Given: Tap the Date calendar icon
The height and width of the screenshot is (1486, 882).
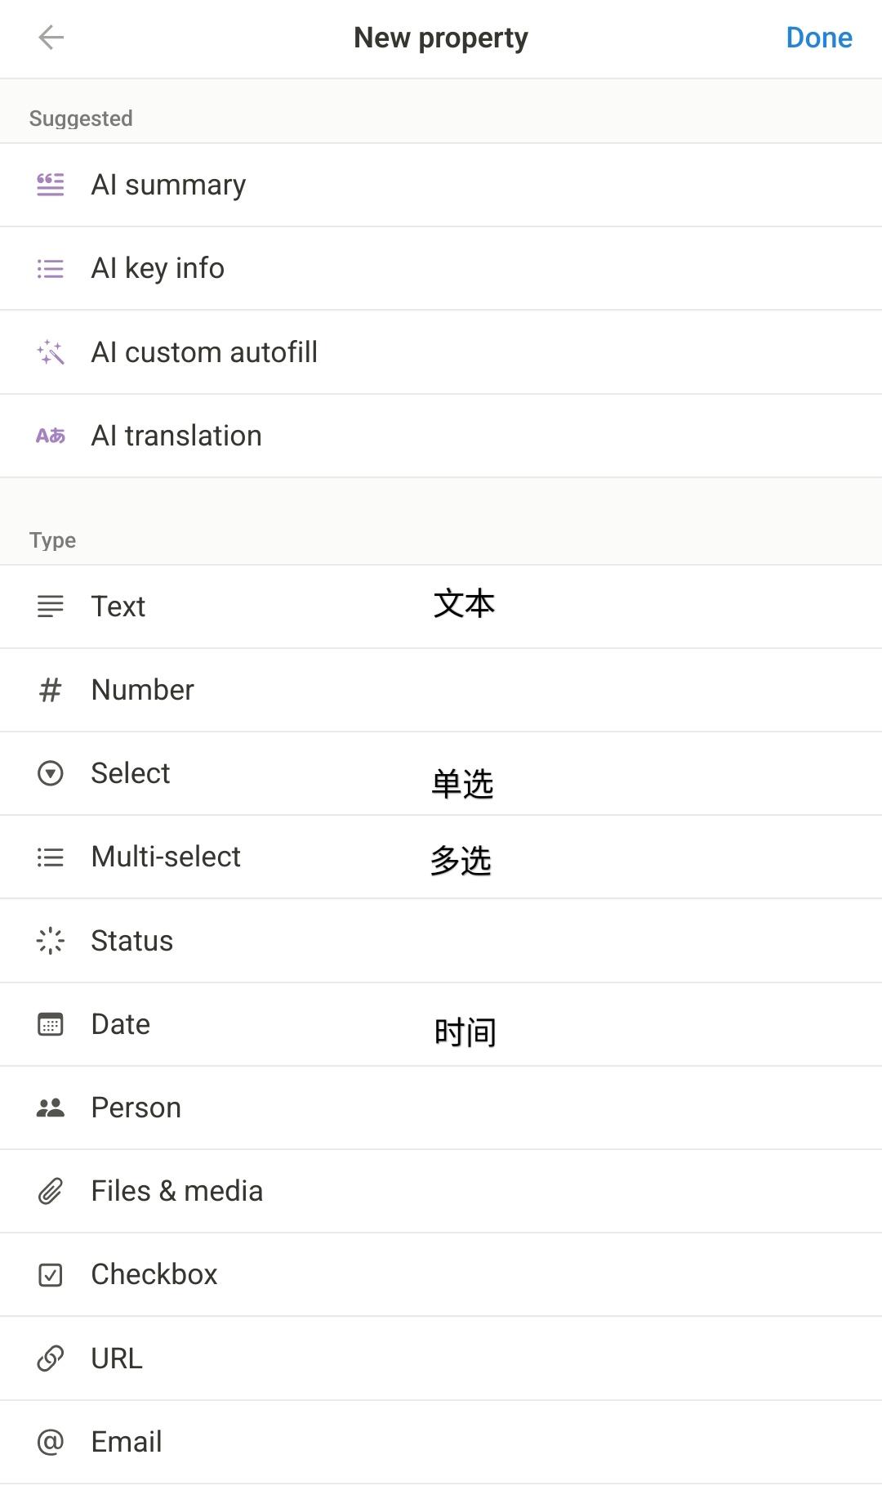Looking at the screenshot, I should [51, 1024].
